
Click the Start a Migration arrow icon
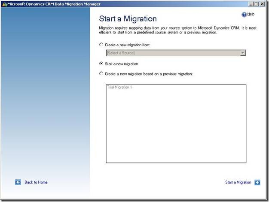(x=257, y=182)
